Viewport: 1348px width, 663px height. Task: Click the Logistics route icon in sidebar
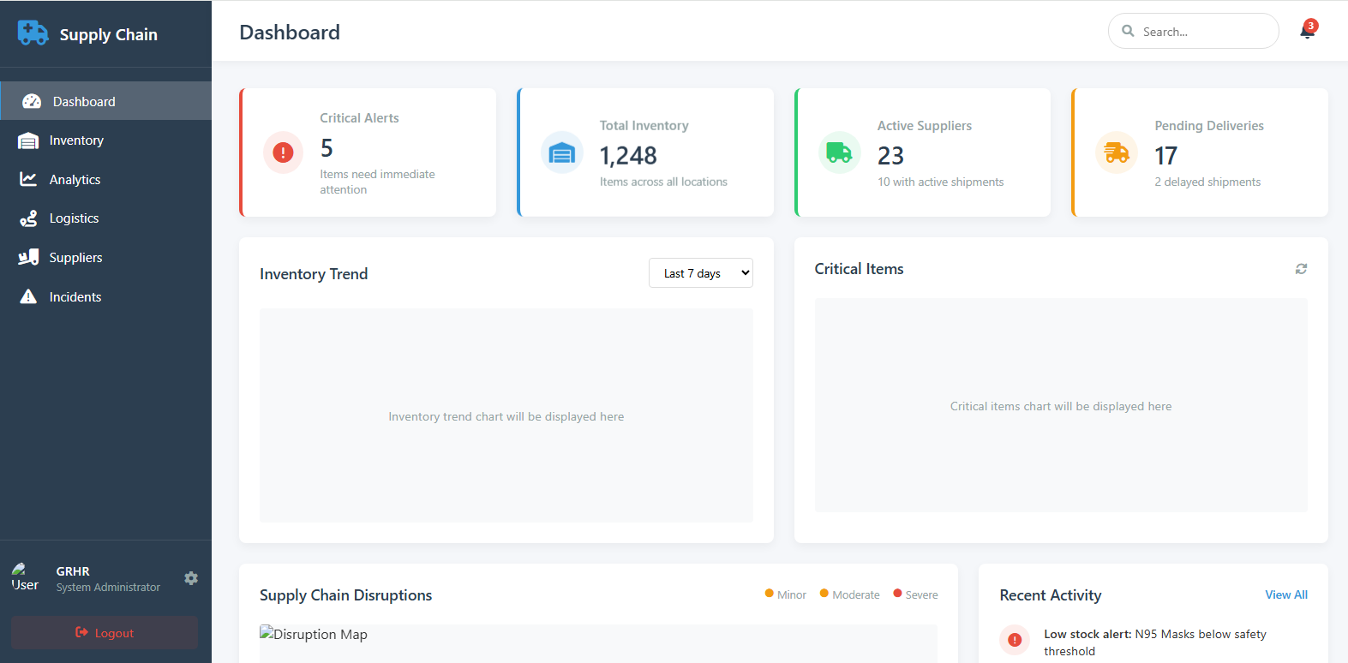tap(28, 218)
